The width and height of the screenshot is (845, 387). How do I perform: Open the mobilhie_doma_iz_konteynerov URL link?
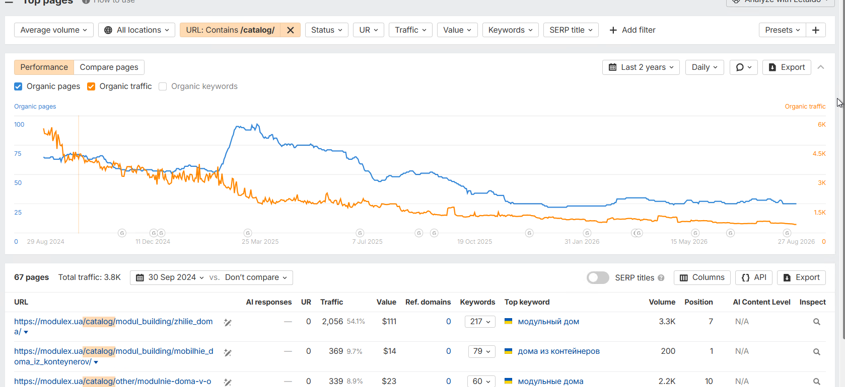coord(113,356)
